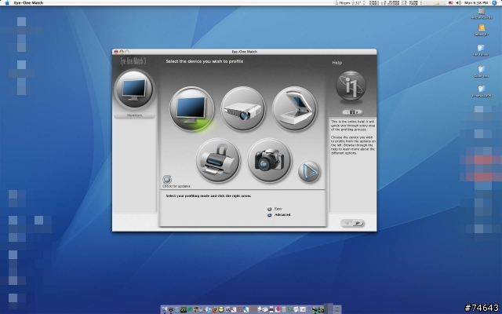Go back with bottom-right back arrow
This screenshot has height=314, width=502.
(347, 223)
